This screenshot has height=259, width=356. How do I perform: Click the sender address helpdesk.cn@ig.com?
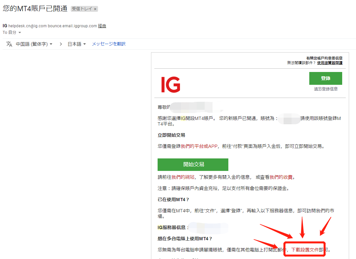coord(27,26)
